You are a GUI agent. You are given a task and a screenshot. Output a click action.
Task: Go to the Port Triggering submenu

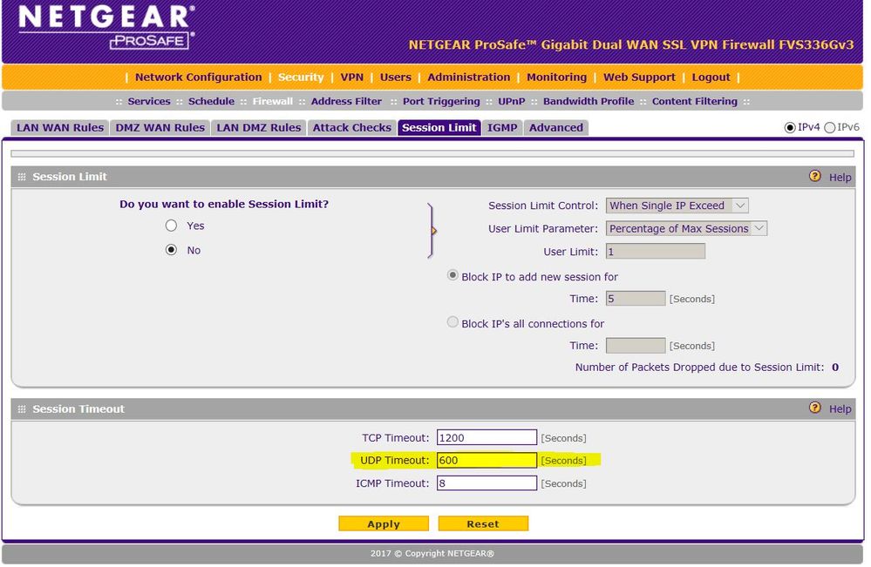(441, 102)
